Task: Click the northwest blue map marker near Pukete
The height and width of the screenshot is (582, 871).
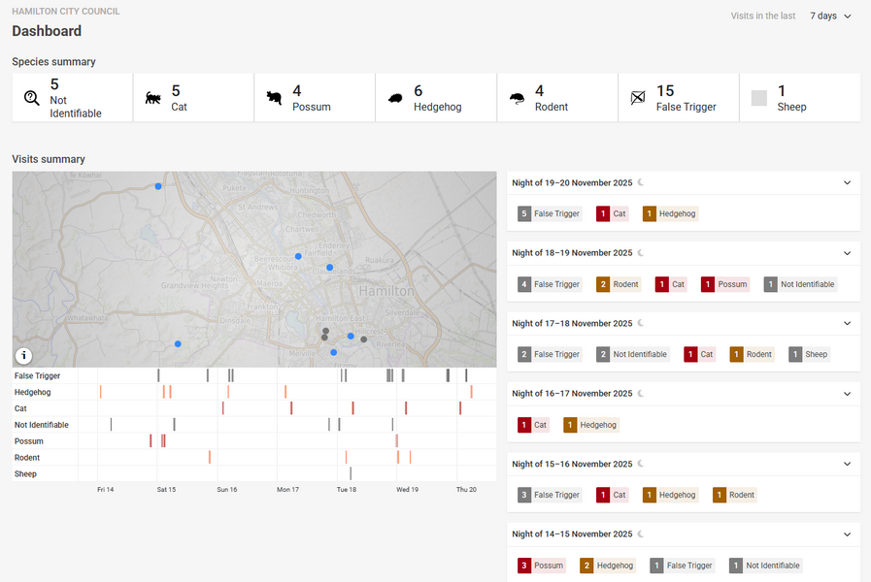Action: pos(158,186)
